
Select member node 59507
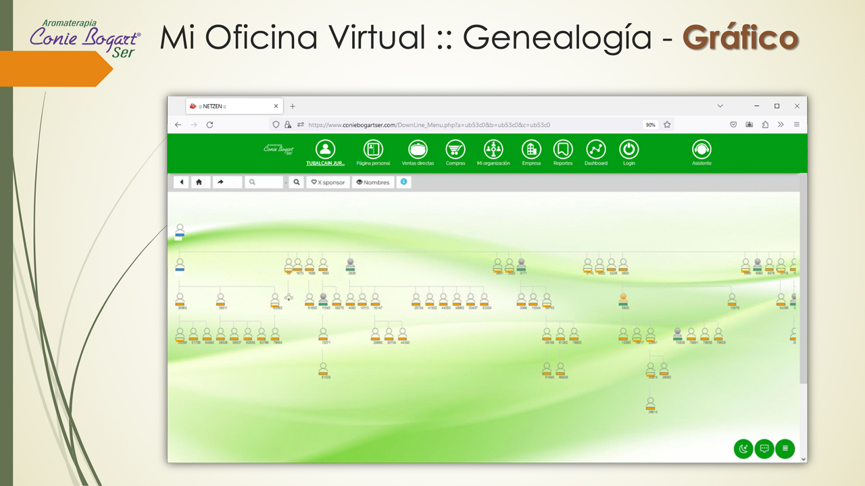click(234, 335)
